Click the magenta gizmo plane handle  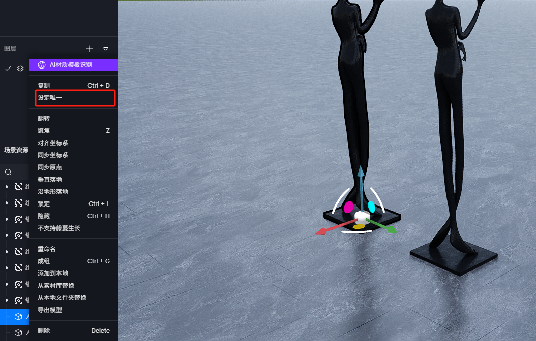pos(348,207)
